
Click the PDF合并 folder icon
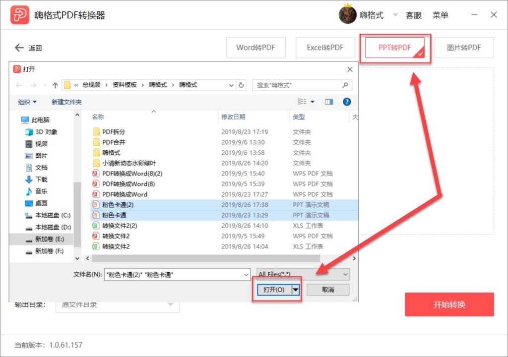coord(96,142)
